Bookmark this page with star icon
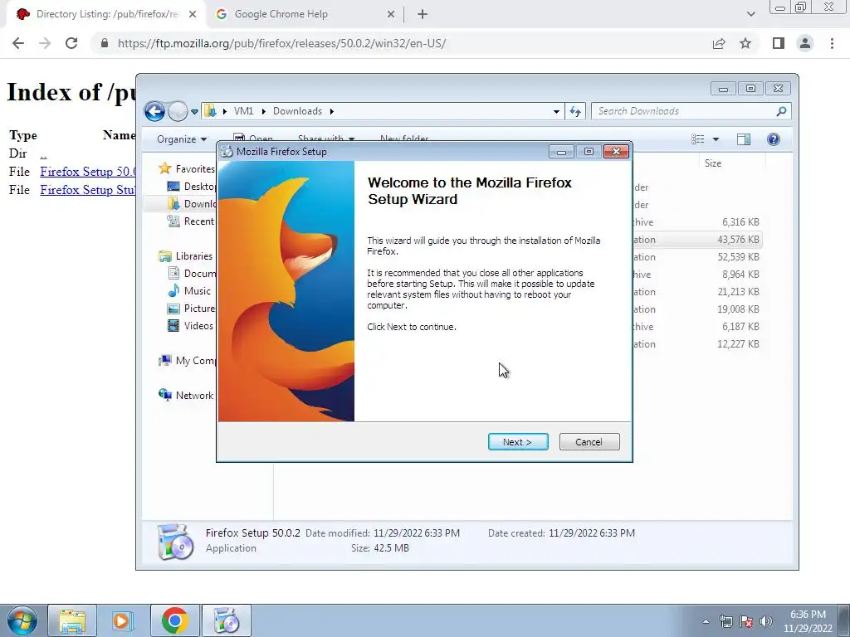850x637 pixels. [745, 43]
